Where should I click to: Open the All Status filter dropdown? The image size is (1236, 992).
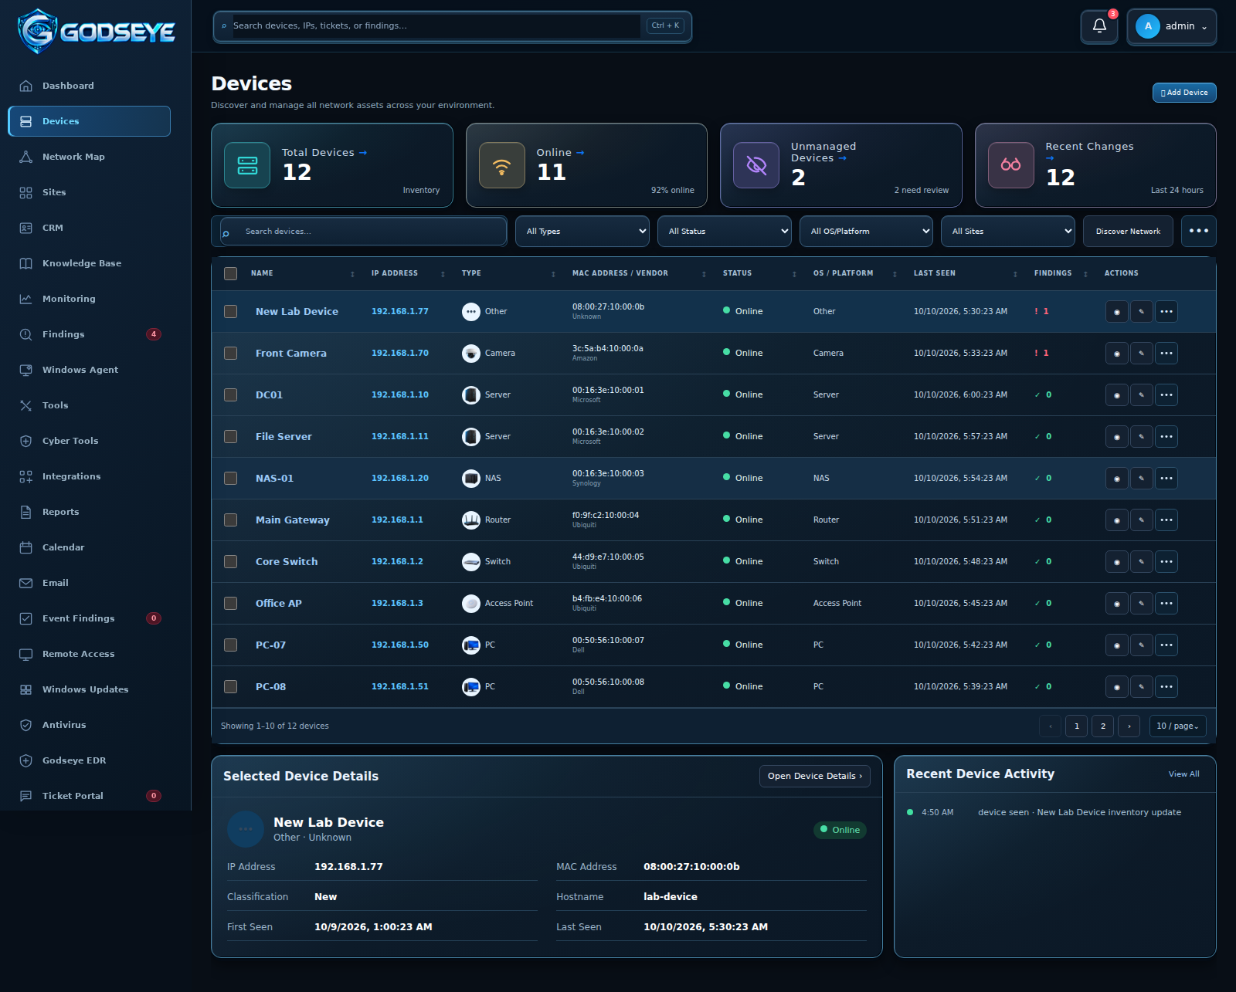point(725,232)
